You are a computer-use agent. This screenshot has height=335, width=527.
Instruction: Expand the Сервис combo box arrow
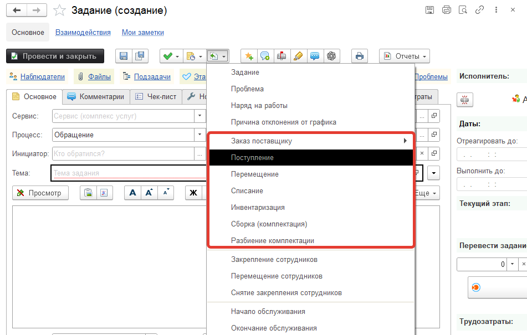pos(199,116)
